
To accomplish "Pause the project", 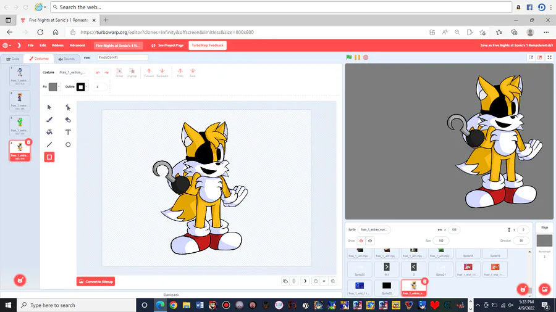I will [358, 57].
